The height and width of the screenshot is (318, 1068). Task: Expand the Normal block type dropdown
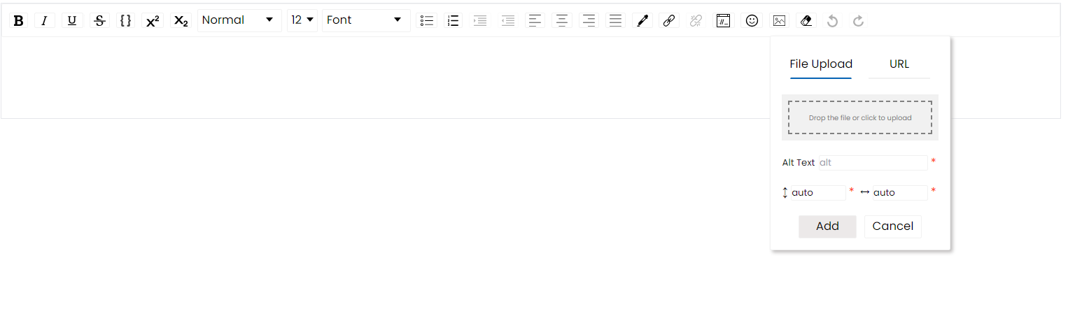pos(239,20)
